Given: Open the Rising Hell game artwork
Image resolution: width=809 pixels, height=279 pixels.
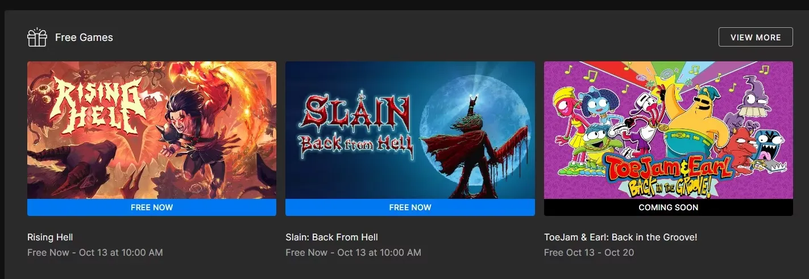Looking at the screenshot, I should (x=152, y=130).
